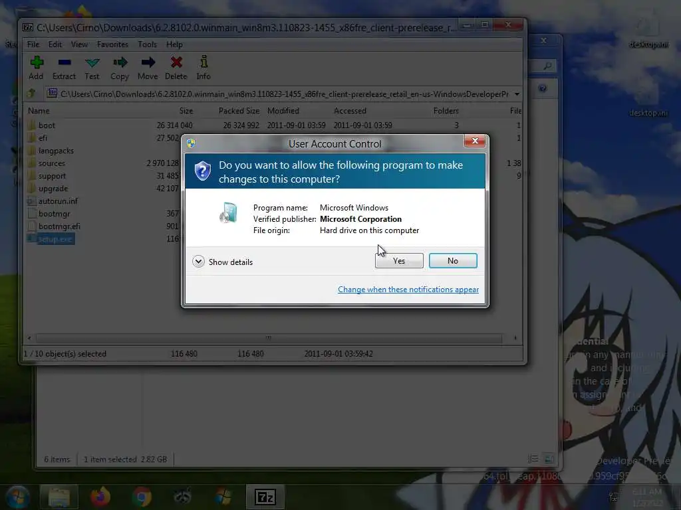Launch Chrome from the taskbar
The height and width of the screenshot is (510, 681).
pos(142,497)
